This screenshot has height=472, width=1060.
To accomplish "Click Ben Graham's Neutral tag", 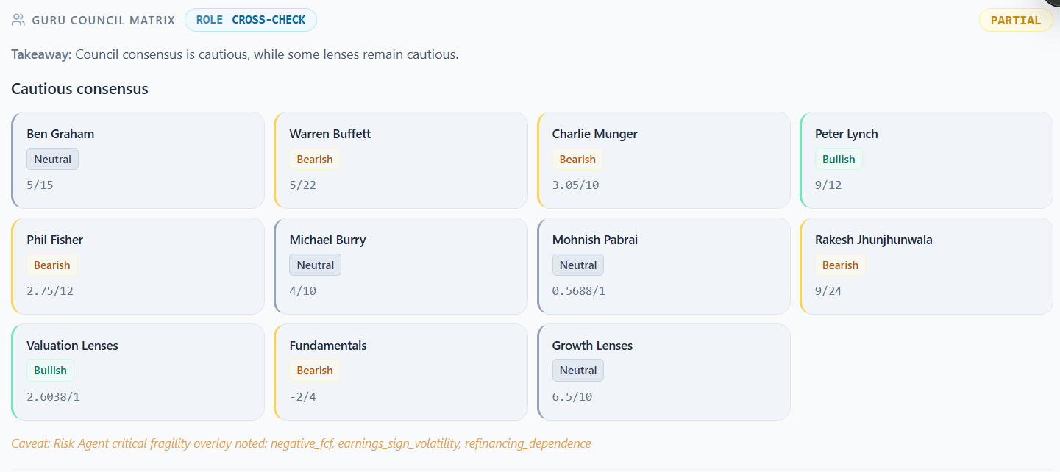I will point(52,160).
